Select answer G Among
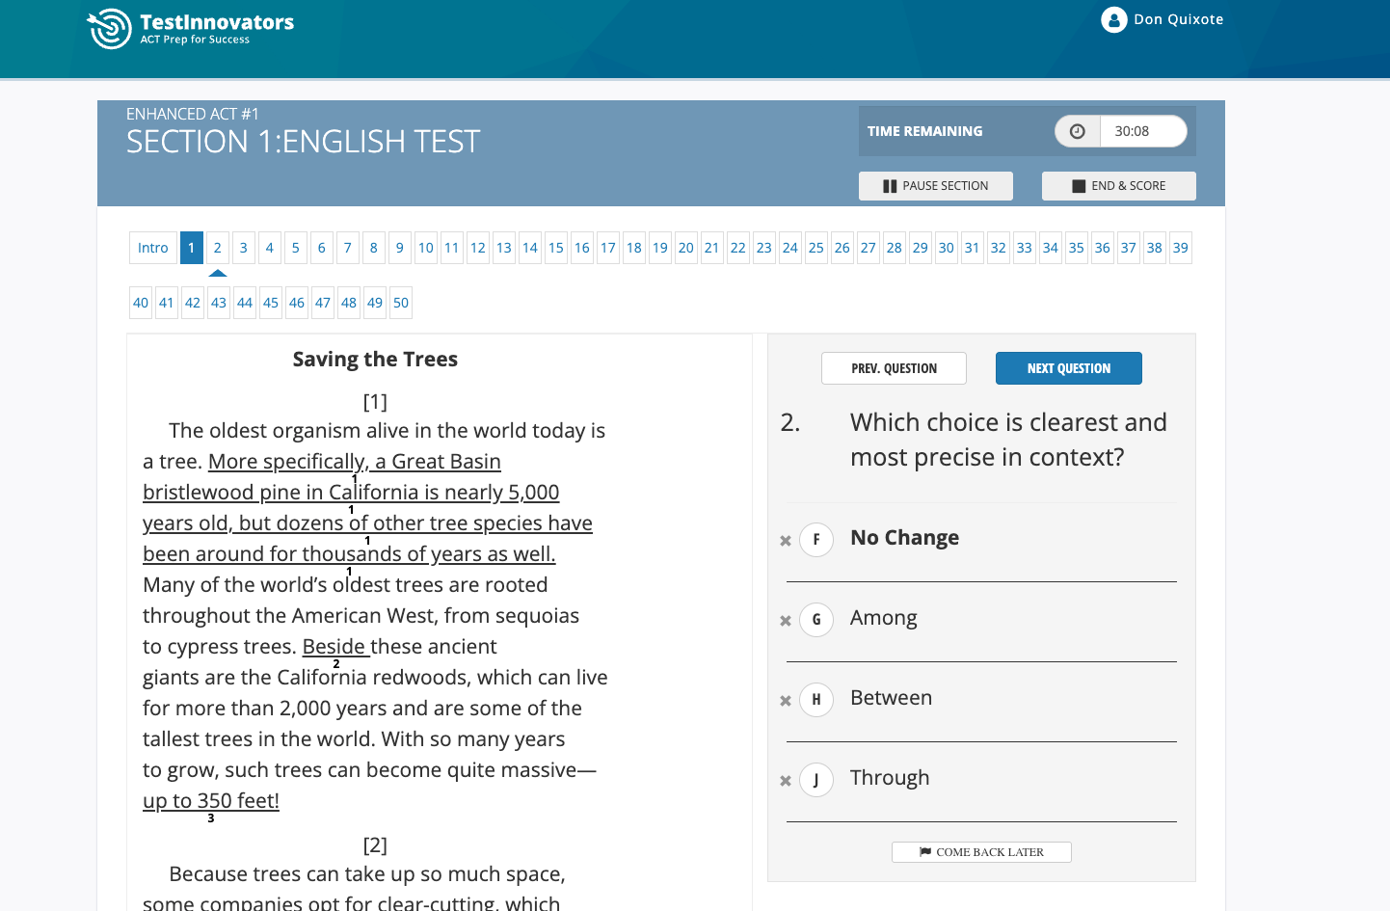 click(816, 620)
